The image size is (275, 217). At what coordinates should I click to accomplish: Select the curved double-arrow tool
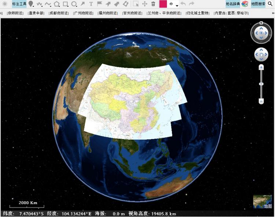click(x=125, y=4)
